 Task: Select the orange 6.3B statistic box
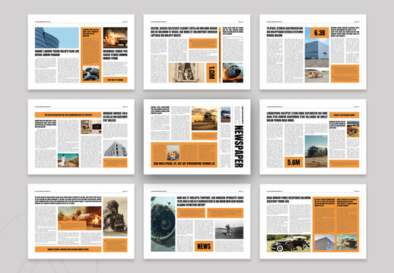[319, 33]
